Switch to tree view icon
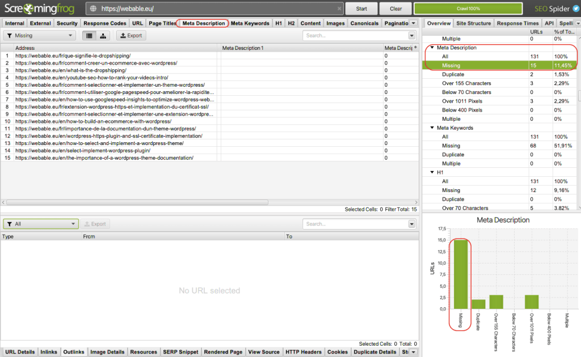Viewport: 581px width, 357px height. point(103,36)
